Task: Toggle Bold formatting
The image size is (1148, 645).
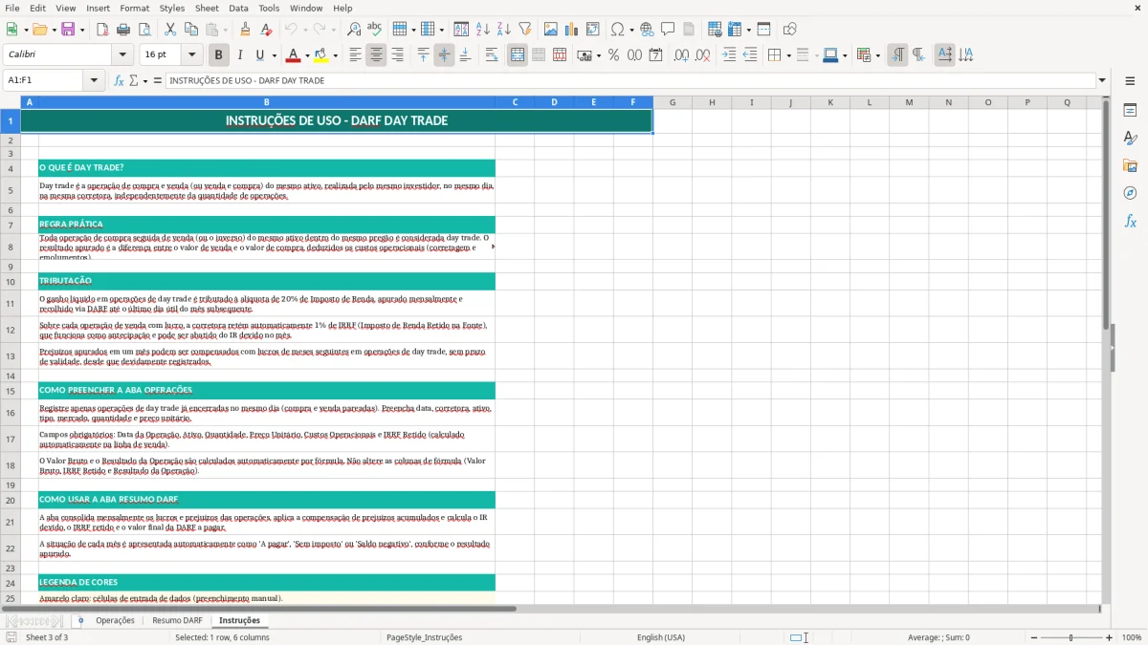Action: pos(219,55)
